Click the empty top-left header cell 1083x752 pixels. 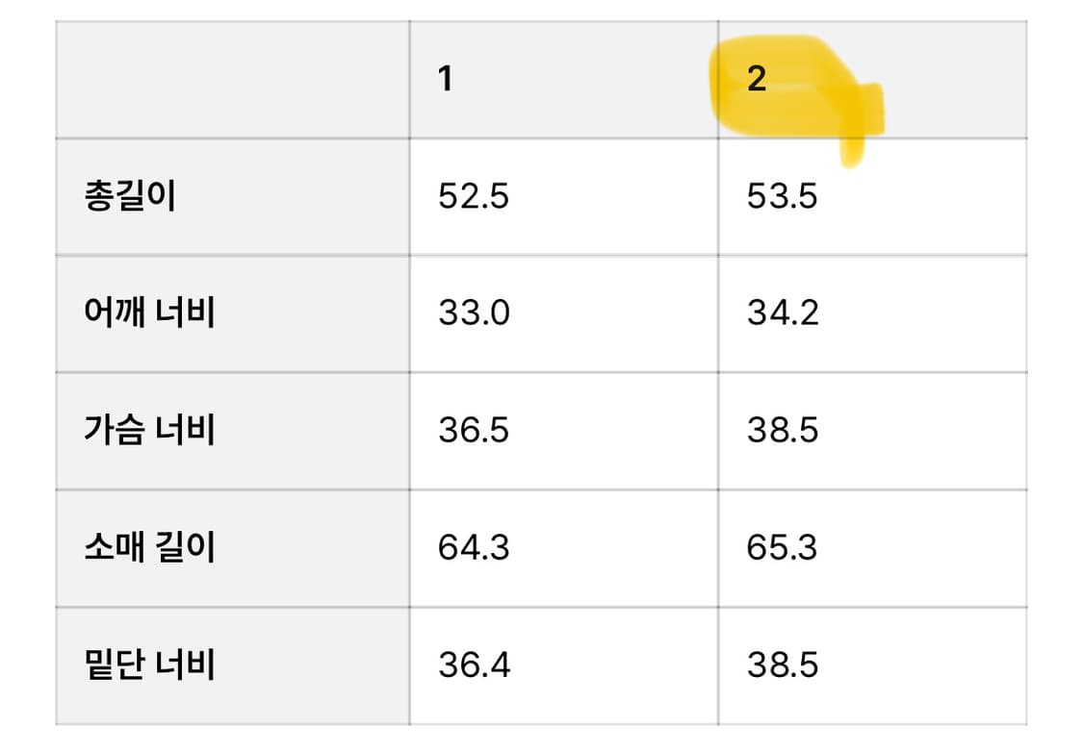pos(232,80)
